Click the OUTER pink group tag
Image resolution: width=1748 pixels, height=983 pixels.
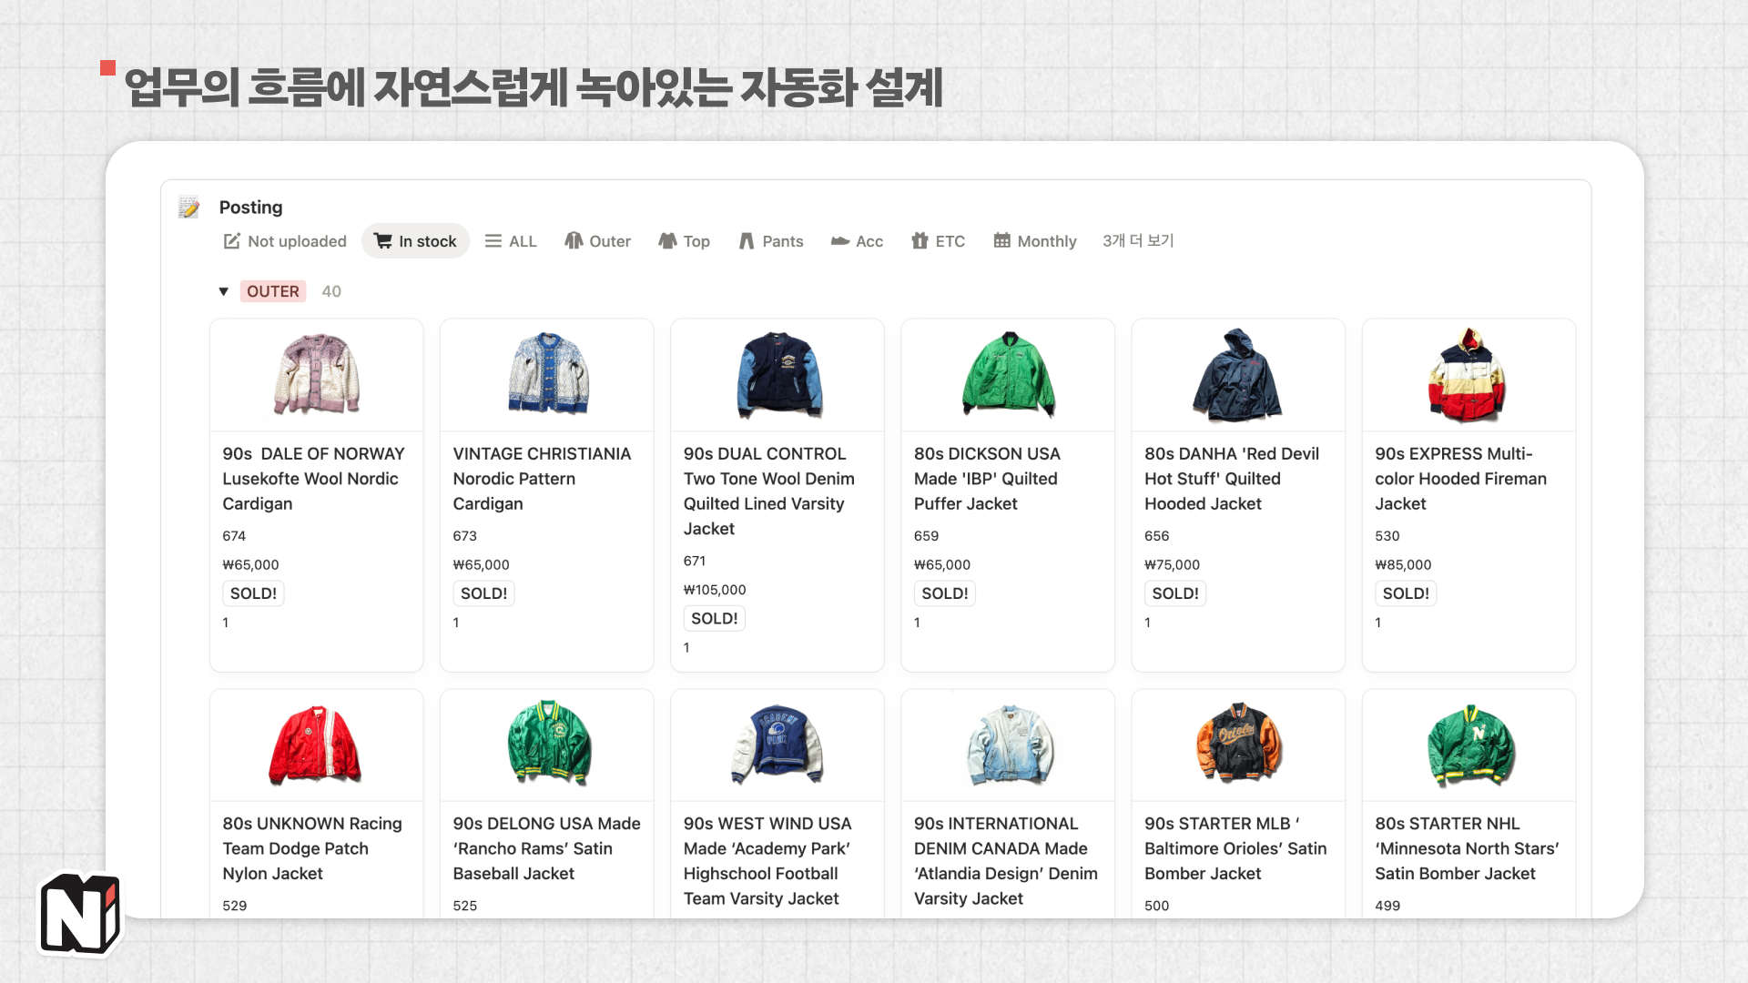pos(272,291)
